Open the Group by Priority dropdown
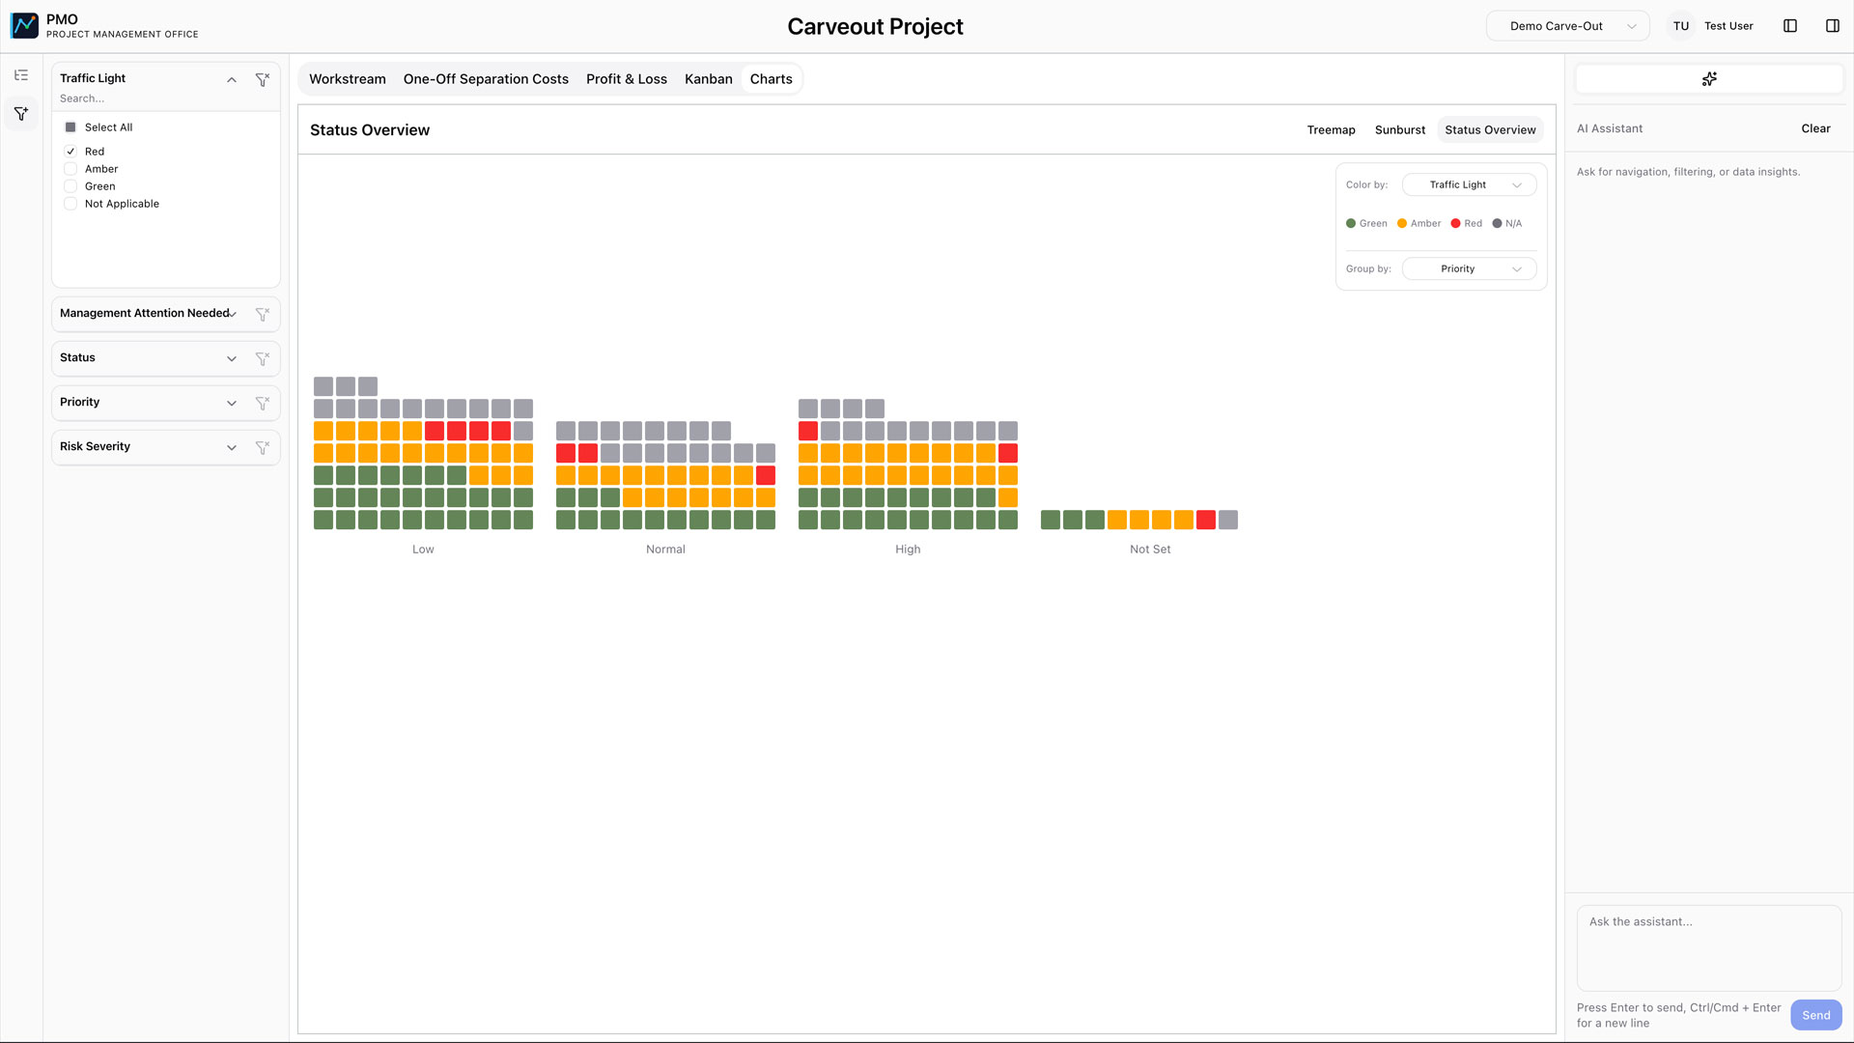Screen dimensions: 1854x1043 1469,268
